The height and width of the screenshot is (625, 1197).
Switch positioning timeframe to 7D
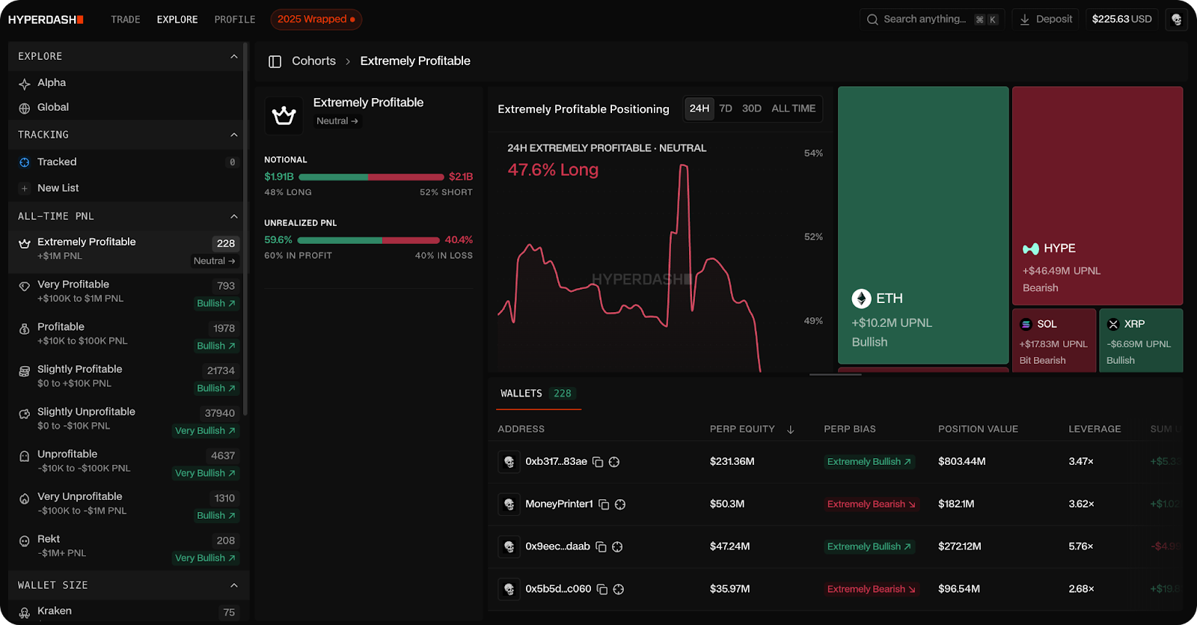pos(726,109)
